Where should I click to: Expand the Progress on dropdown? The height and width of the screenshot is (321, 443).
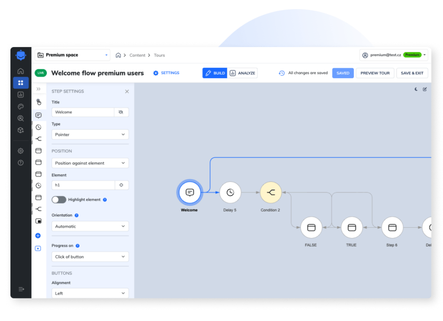(x=90, y=257)
